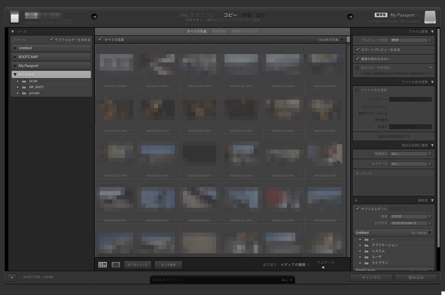The height and width of the screenshot is (295, 445).
Task: Click the ライブラリ folder icon
Action: (x=367, y=263)
